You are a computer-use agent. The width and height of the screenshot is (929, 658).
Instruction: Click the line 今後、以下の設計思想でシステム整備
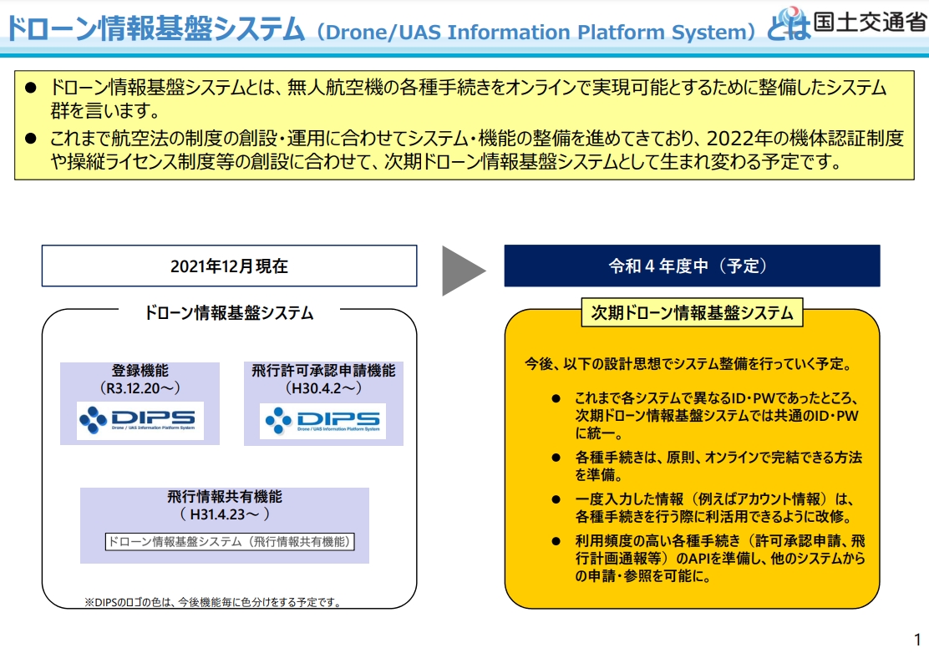[689, 363]
